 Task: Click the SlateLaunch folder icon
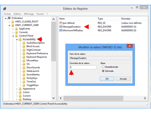[24, 71]
